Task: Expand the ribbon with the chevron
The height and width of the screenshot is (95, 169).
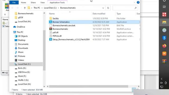Action: click(x=134, y=2)
